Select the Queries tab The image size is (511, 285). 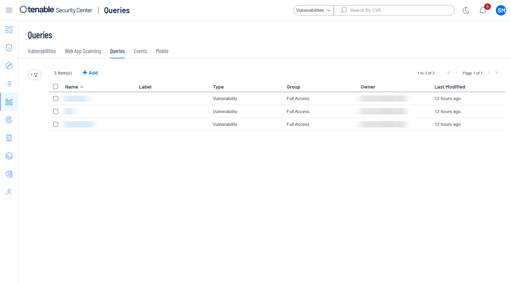pos(117,51)
